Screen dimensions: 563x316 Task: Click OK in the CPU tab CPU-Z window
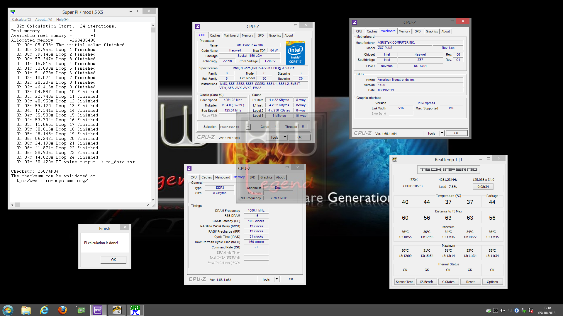pos(299,138)
